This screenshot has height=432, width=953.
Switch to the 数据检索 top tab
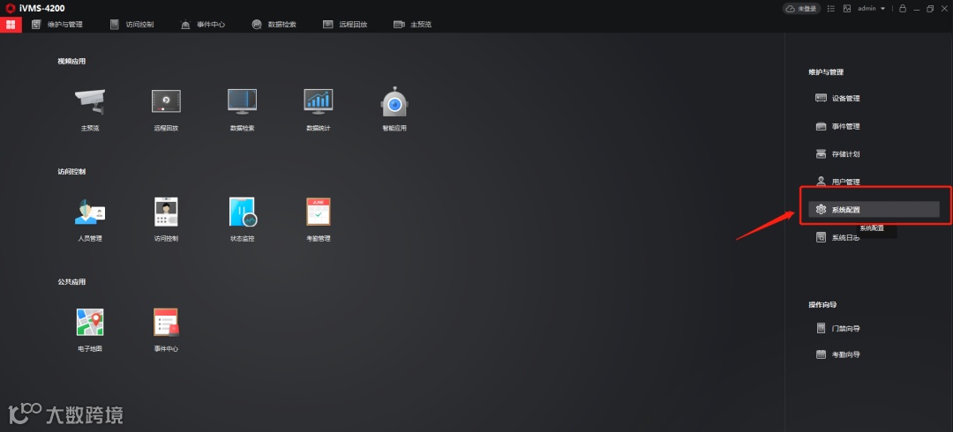[274, 25]
